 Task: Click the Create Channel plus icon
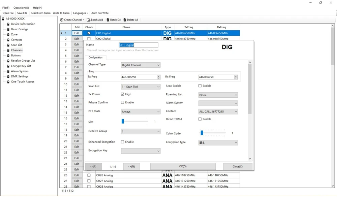(62, 20)
